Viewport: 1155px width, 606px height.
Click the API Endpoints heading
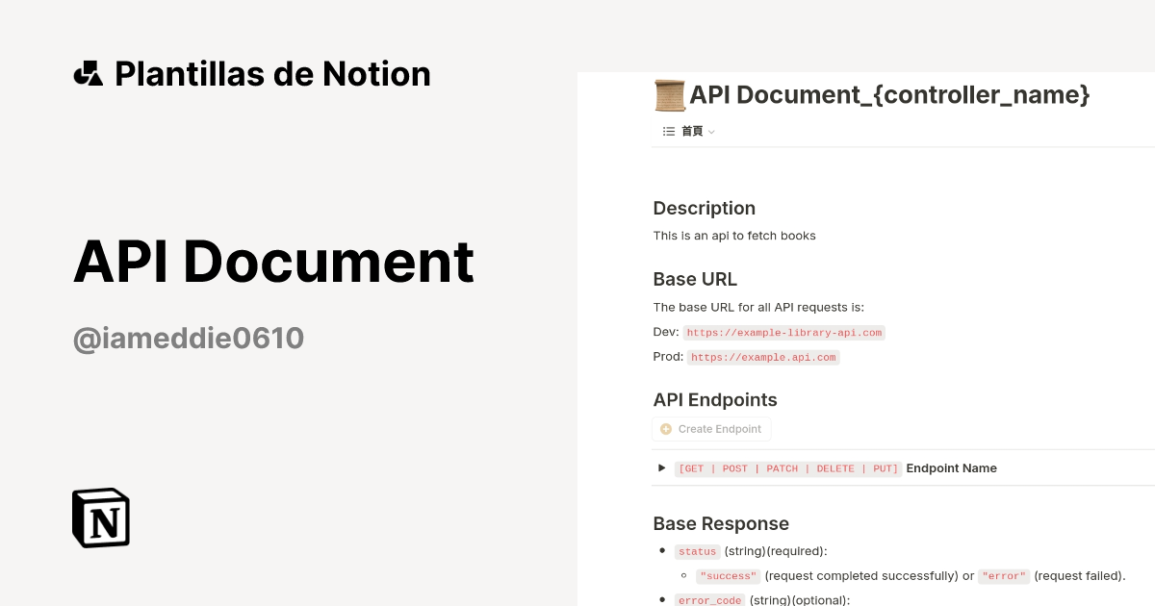point(715,400)
